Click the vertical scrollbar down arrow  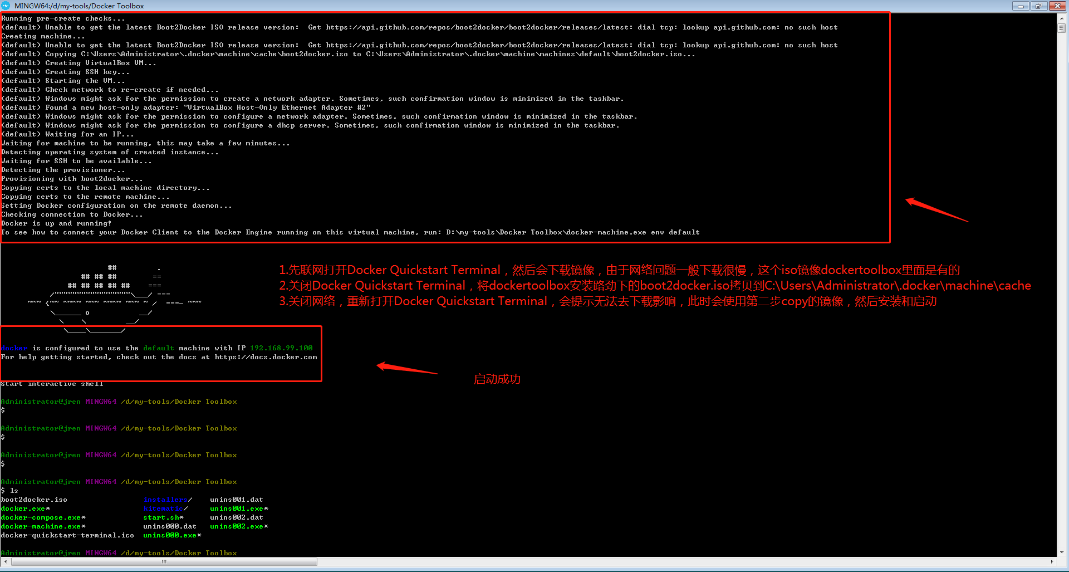coord(1061,552)
